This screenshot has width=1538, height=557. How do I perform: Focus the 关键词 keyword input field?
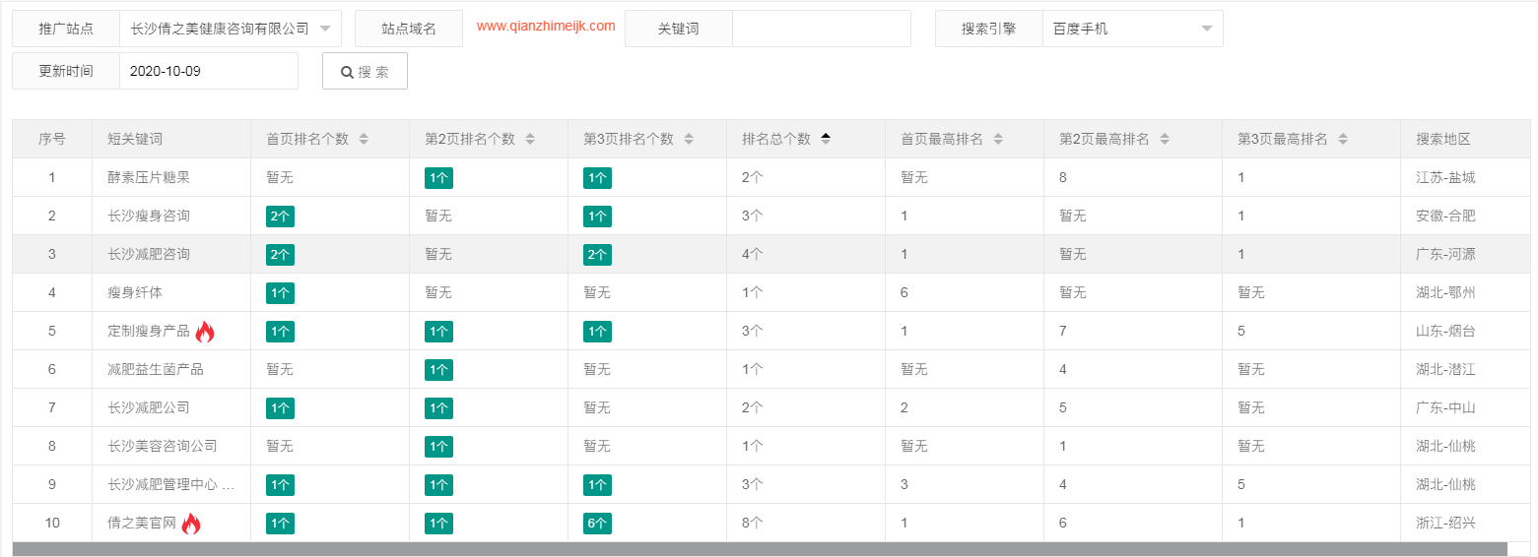(x=821, y=29)
